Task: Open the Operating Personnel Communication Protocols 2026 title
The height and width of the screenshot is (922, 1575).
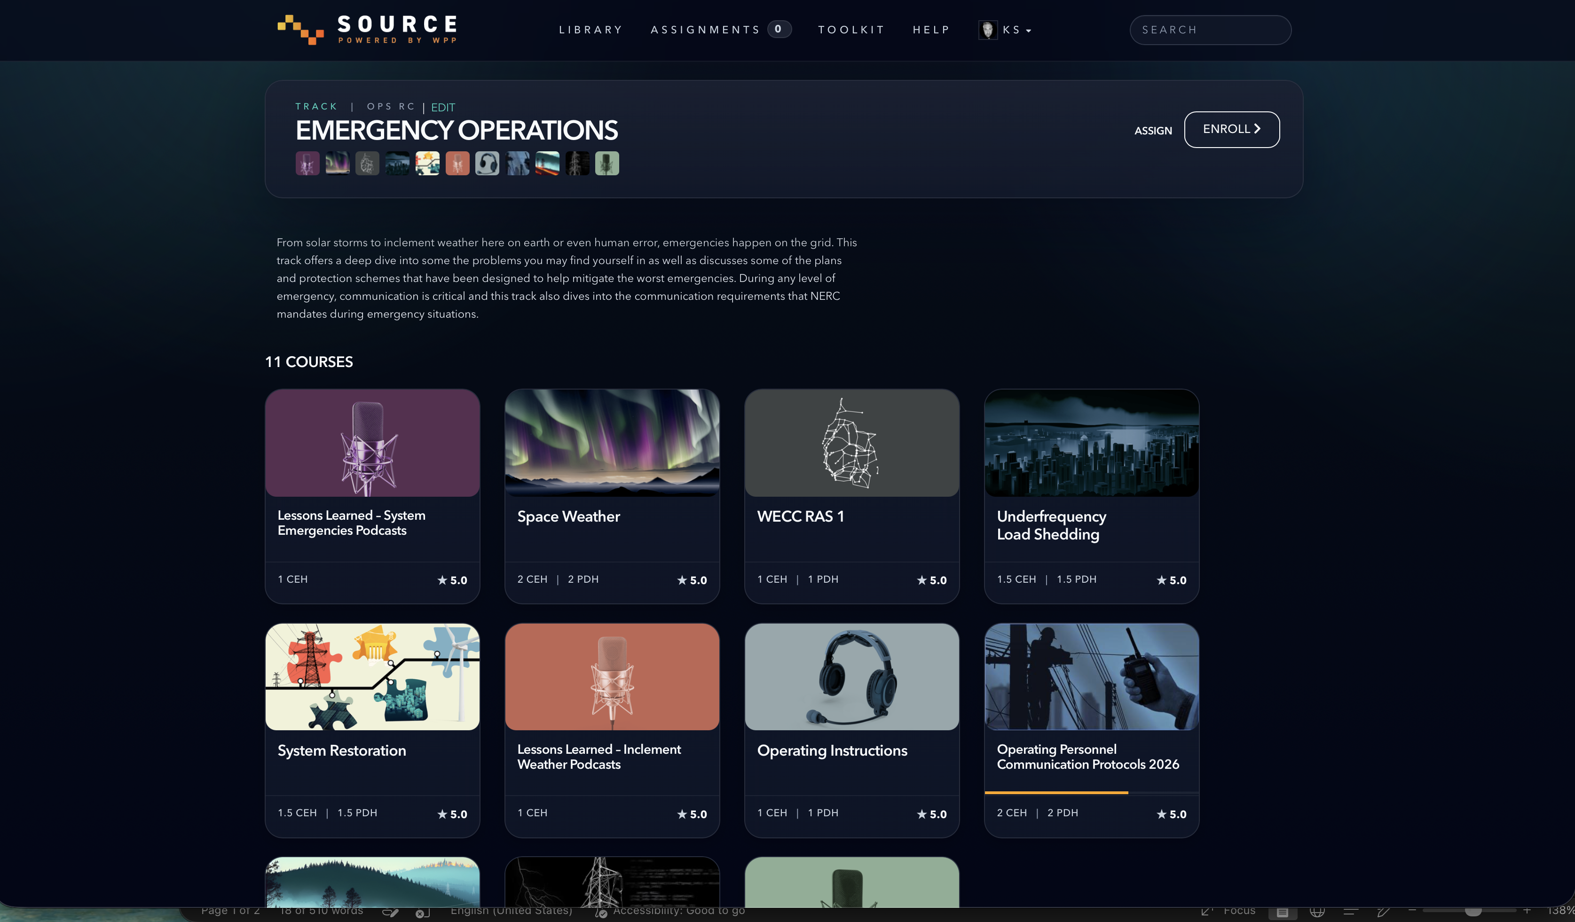Action: click(1087, 757)
